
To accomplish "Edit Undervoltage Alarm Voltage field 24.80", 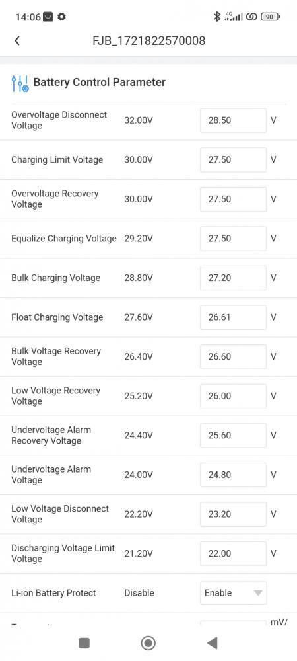I will (x=233, y=475).
